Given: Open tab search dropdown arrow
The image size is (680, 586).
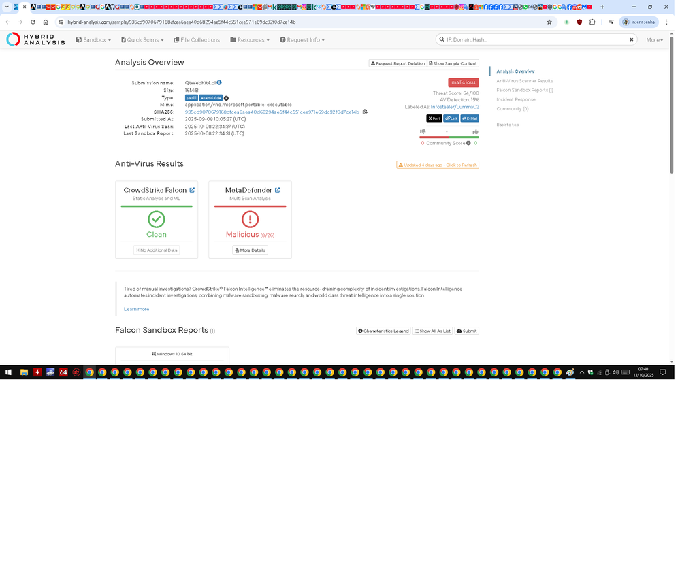Looking at the screenshot, I should (x=7, y=7).
